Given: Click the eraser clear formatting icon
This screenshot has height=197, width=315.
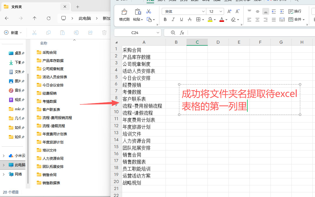Looking at the screenshot, I should coord(233,19).
